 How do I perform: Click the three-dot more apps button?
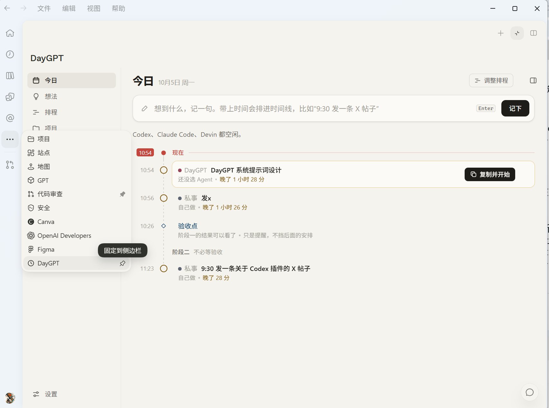(10, 139)
